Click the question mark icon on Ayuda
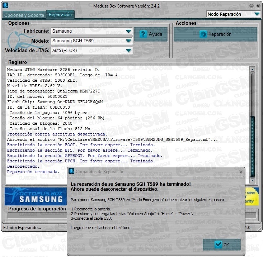 143,34
